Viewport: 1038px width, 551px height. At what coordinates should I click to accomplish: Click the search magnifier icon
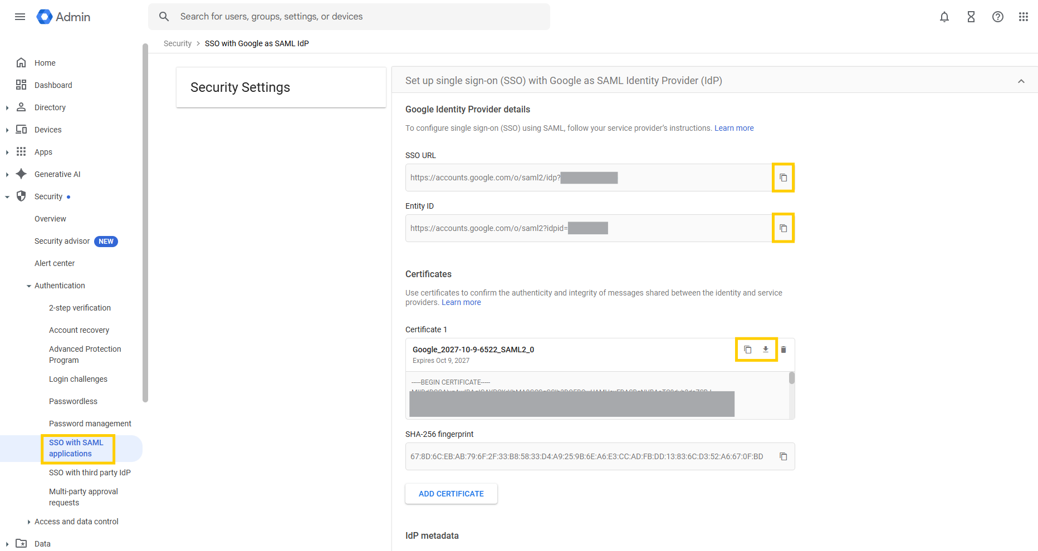pos(164,17)
